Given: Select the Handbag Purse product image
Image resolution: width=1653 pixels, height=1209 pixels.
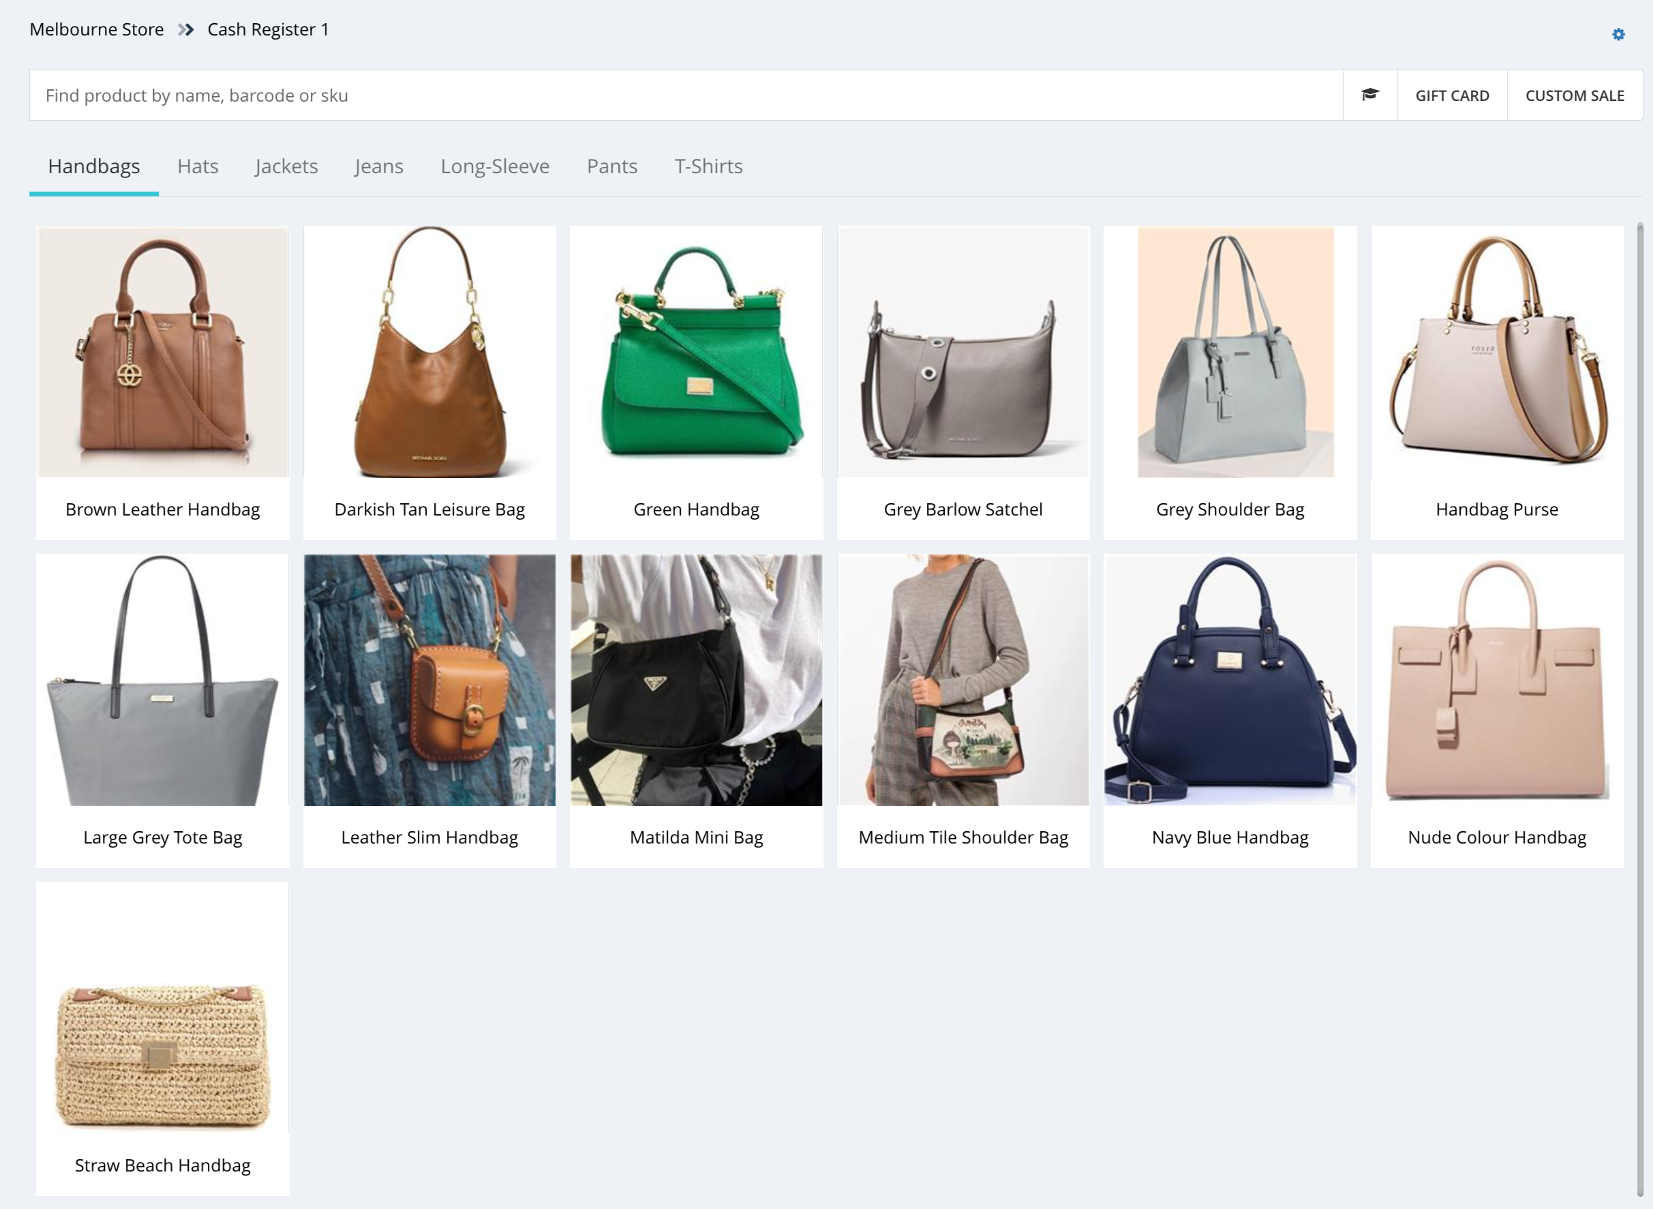Looking at the screenshot, I should tap(1496, 352).
